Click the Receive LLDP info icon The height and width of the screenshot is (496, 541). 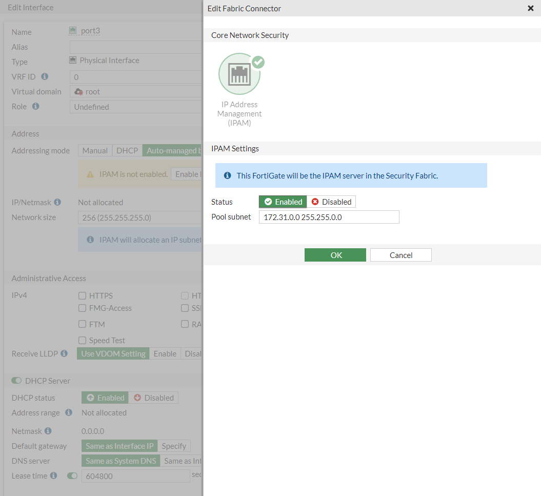click(x=64, y=353)
